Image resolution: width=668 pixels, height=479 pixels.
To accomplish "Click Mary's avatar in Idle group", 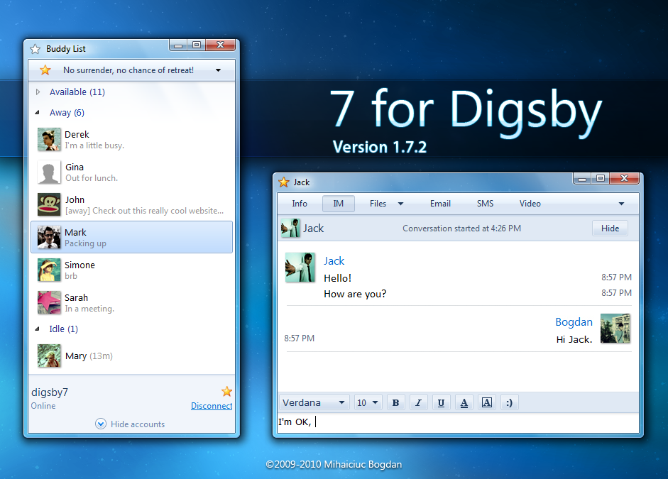I will click(x=49, y=356).
